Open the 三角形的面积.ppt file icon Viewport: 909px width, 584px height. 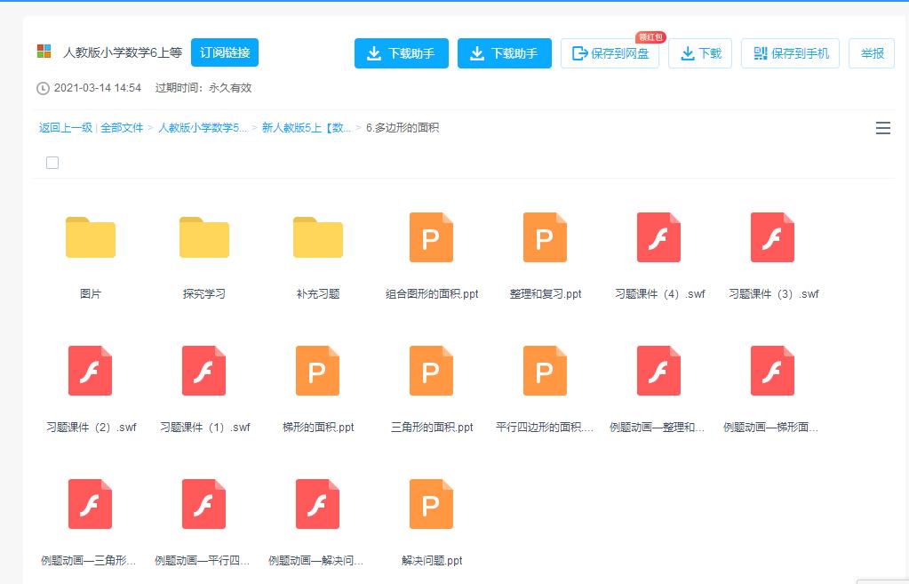click(431, 371)
